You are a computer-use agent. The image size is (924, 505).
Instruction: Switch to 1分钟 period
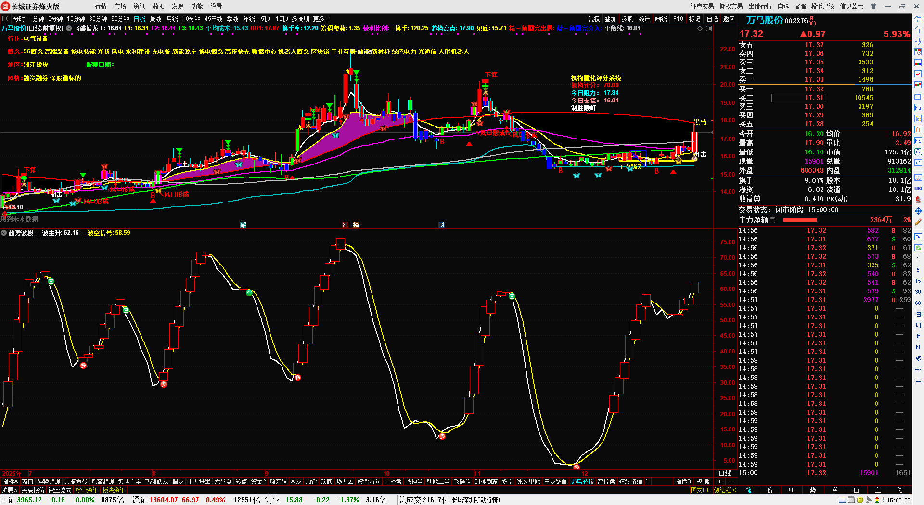point(37,19)
